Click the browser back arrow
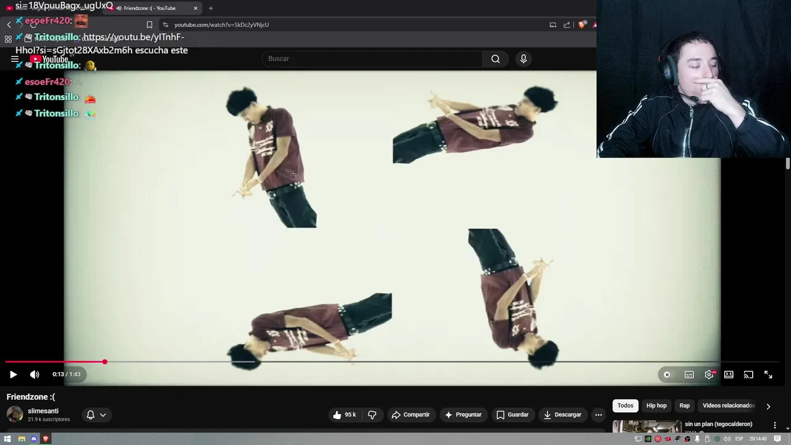This screenshot has width=791, height=445. point(9,25)
